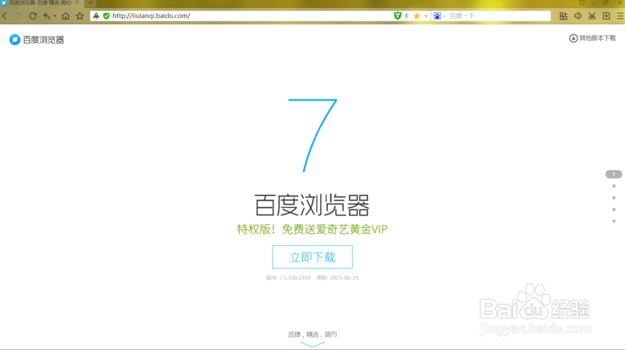Viewport: 625px width, 350px height.
Task: Click the forward navigation arrow
Action: (18, 16)
